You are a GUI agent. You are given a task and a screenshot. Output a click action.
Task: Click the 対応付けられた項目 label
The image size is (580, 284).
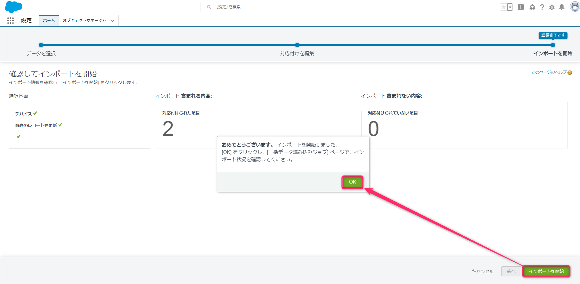point(181,113)
